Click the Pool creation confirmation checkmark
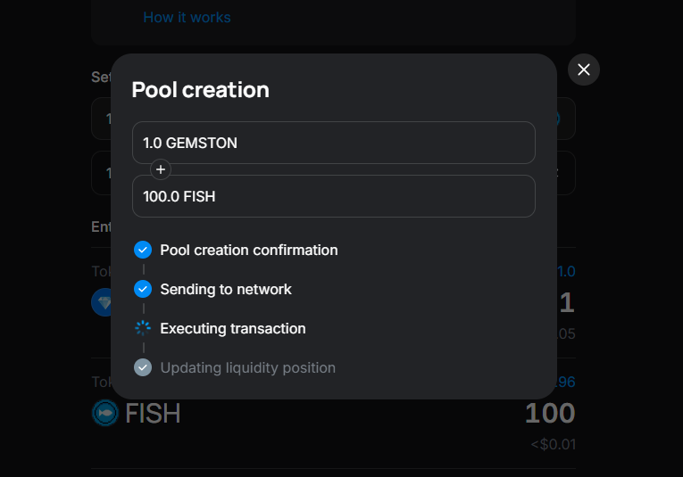This screenshot has height=477, width=683. pos(143,250)
